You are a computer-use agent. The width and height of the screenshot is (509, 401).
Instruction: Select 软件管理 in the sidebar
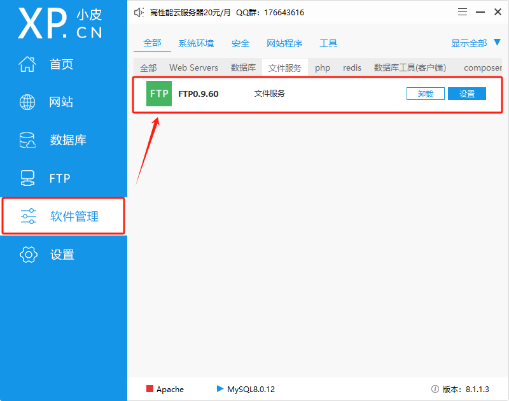(74, 216)
